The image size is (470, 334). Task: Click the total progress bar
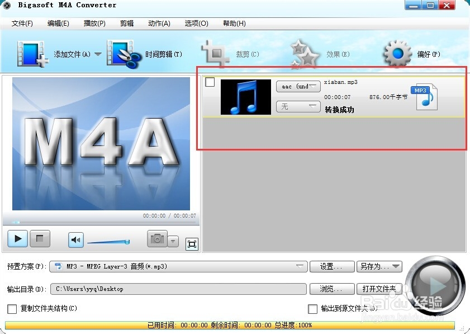pos(230,325)
